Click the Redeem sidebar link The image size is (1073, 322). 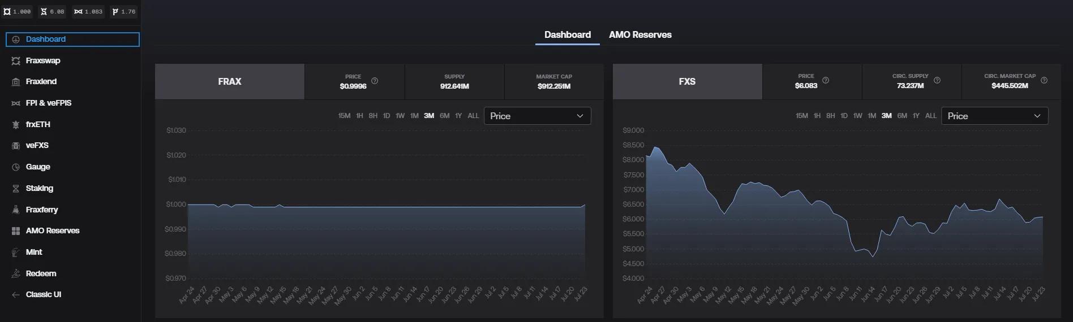(x=41, y=273)
